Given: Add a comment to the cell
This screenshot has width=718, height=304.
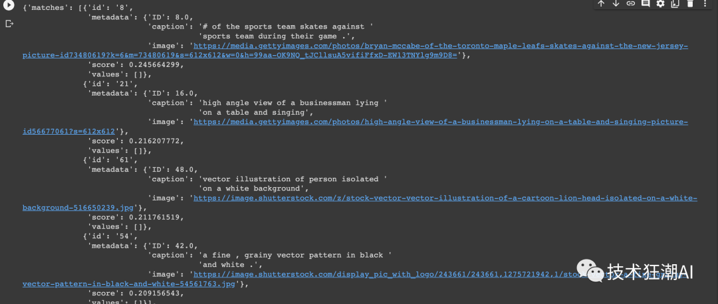Looking at the screenshot, I should pos(646,4).
